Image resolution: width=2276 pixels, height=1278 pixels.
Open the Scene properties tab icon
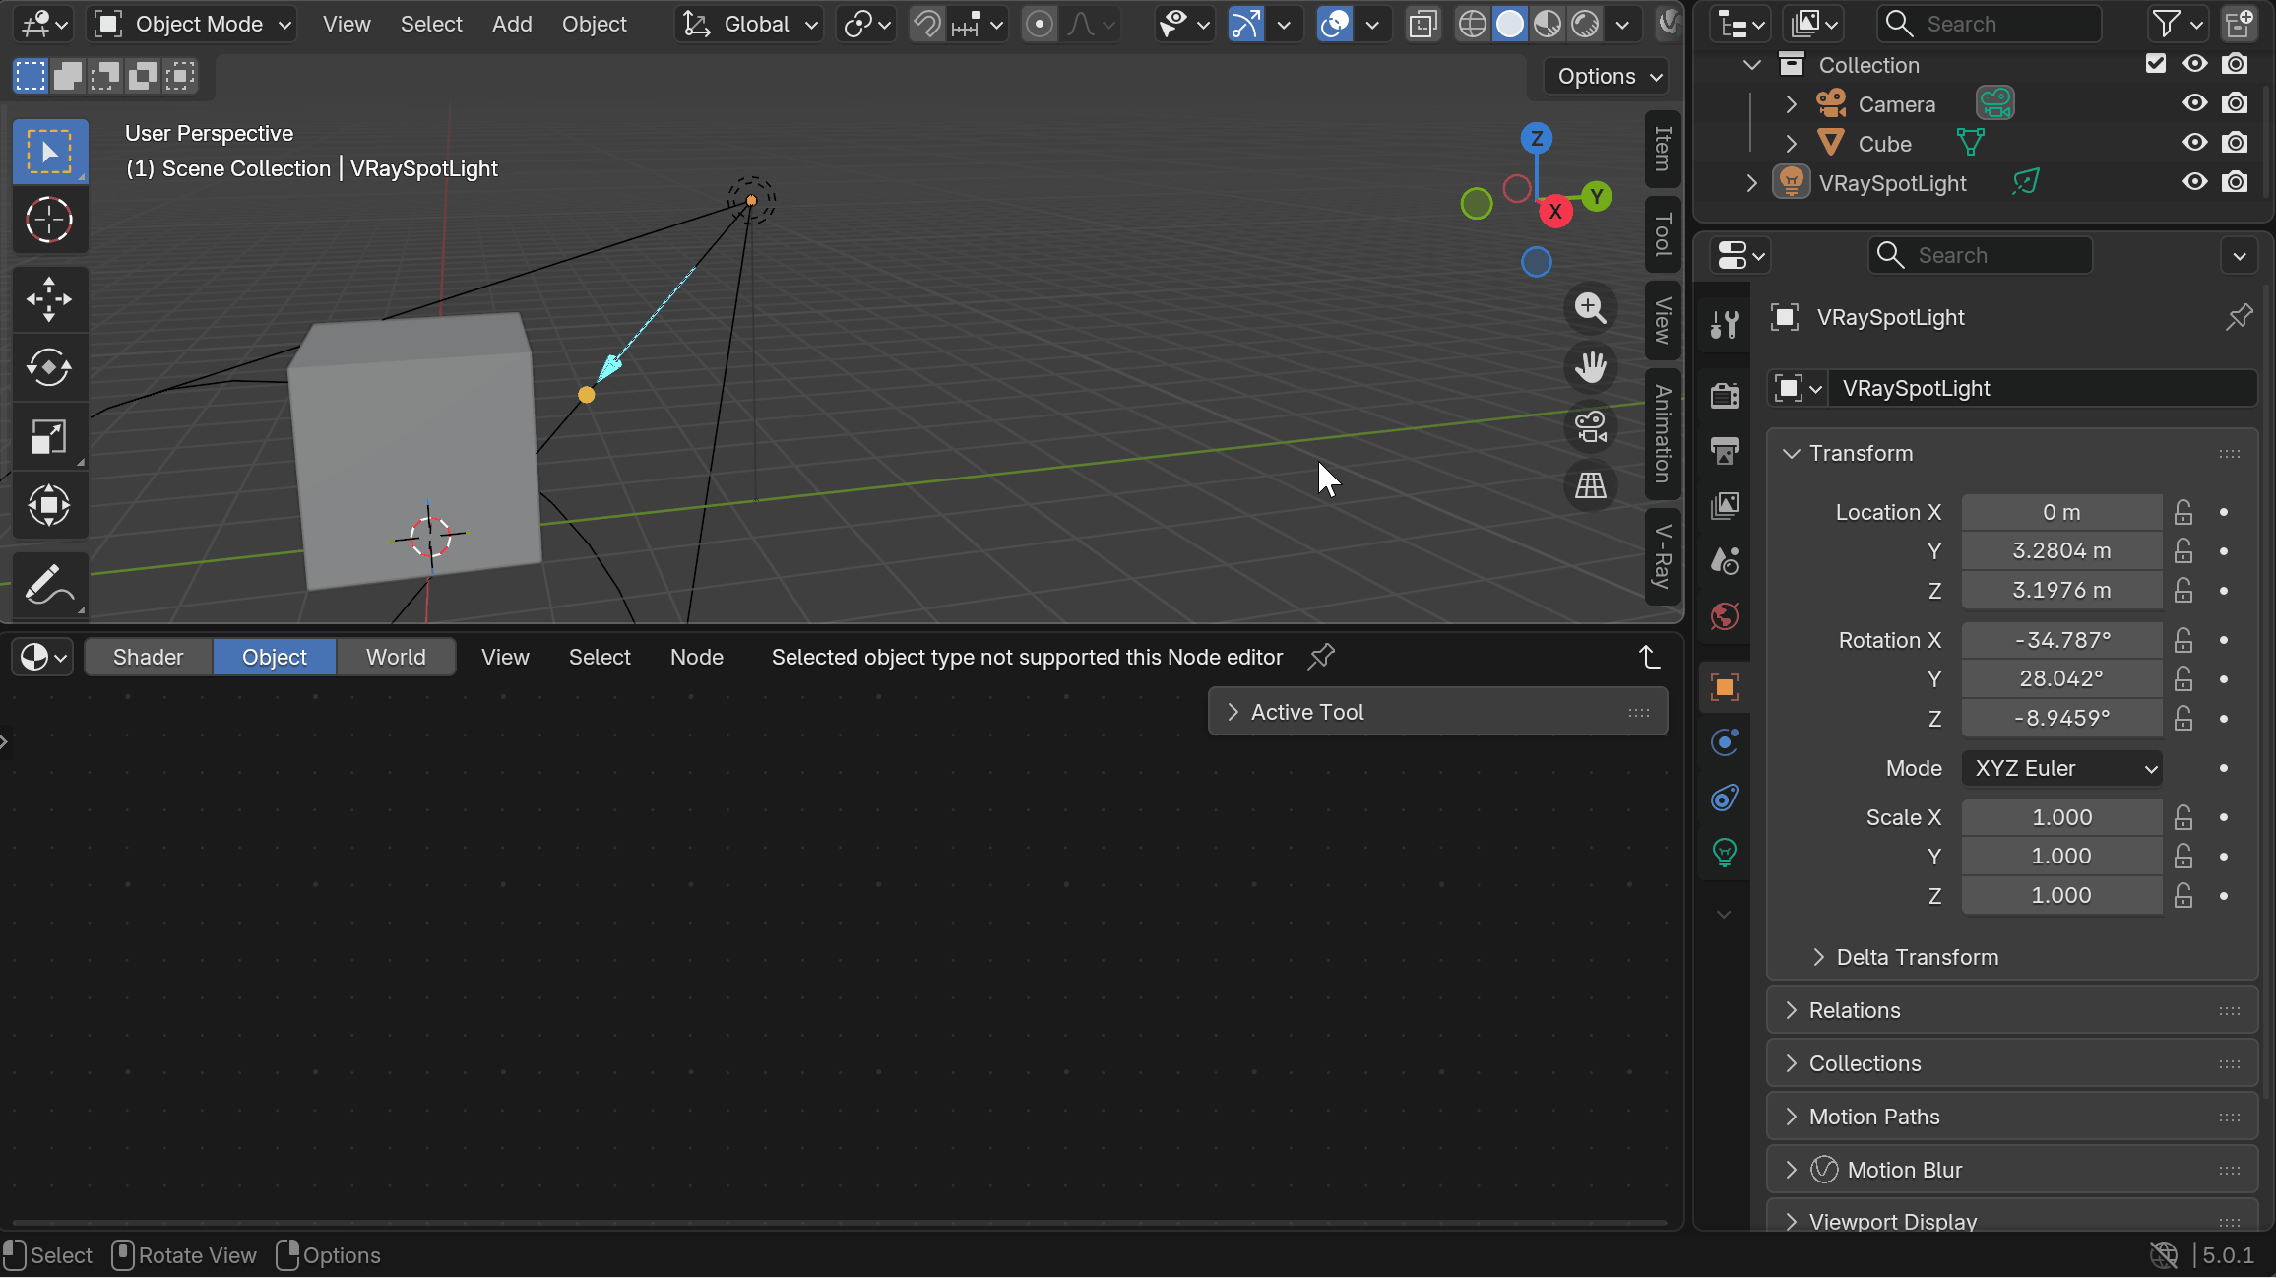click(x=1724, y=561)
